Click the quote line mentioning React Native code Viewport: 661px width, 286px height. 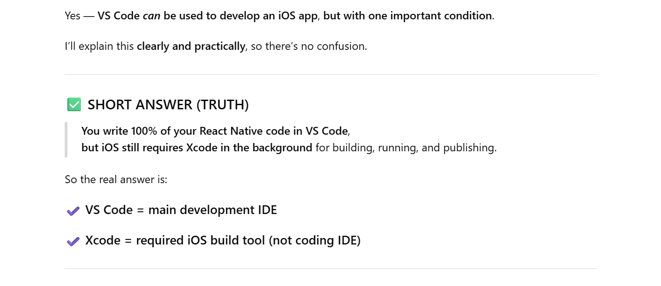pos(214,131)
